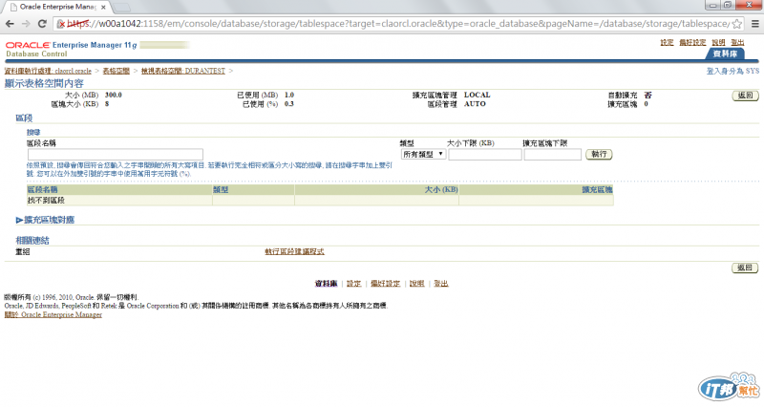
Task: Open the claorcl.oracle breadcrumb link
Action: [x=48, y=71]
